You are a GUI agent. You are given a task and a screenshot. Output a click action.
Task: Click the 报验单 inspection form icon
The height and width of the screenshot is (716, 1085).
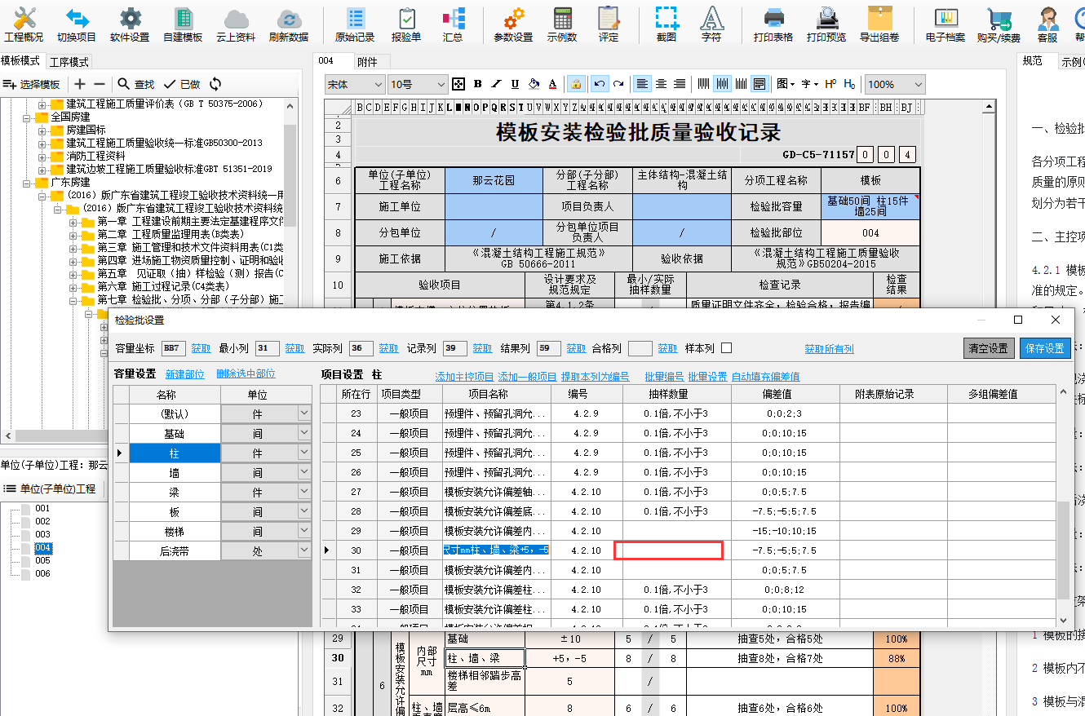[406, 24]
